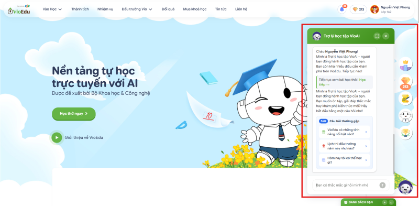Open the diamond balance showing 213
The image size is (419, 206).
click(358, 9)
